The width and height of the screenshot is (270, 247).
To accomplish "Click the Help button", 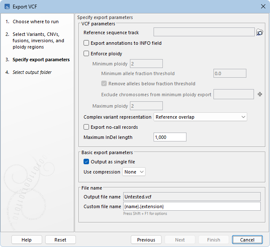I will (27, 240).
